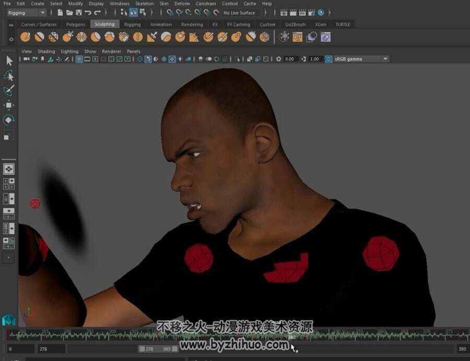Open the sRGB gamma dropdown

point(361,59)
